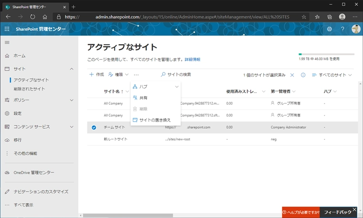Select the 作成 plus button
This screenshot has height=218, width=363.
coord(97,74)
